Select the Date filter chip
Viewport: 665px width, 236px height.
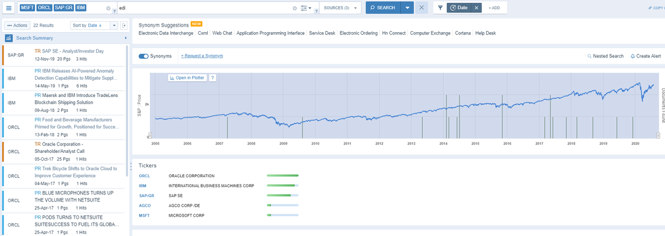(x=459, y=8)
